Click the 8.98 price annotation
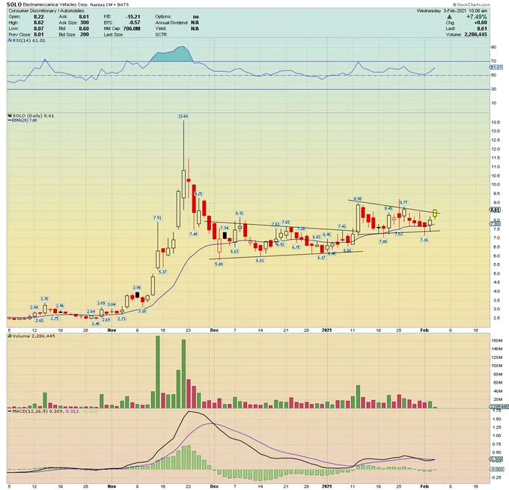The height and width of the screenshot is (490, 509). point(358,199)
